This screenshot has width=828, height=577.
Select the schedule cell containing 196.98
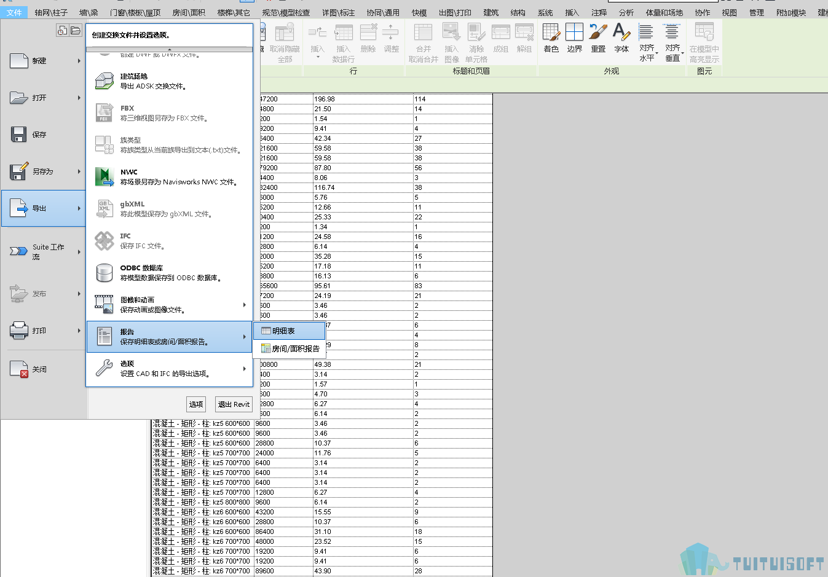pyautogui.click(x=363, y=99)
